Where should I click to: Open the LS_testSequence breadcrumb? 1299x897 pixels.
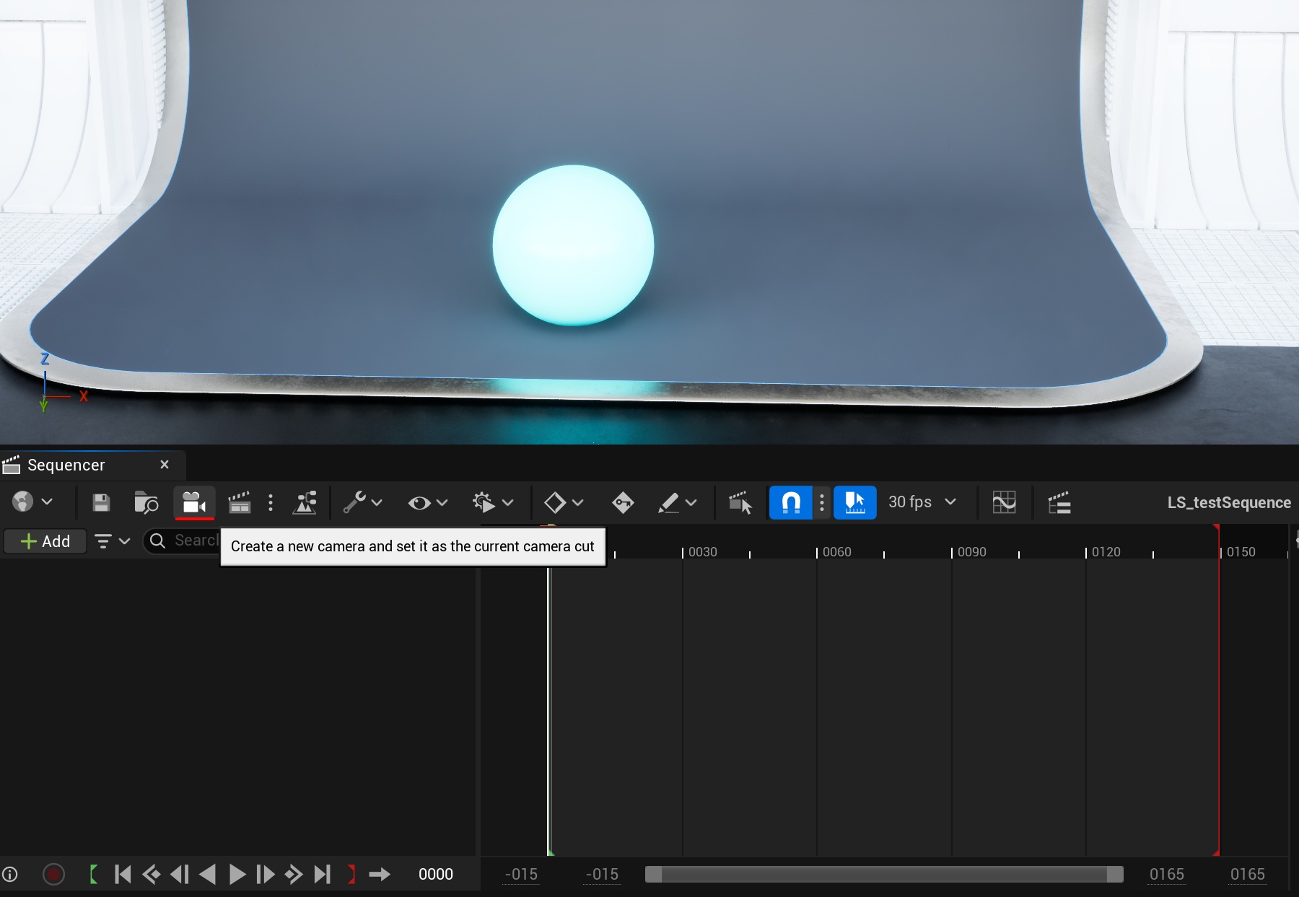[1228, 502]
